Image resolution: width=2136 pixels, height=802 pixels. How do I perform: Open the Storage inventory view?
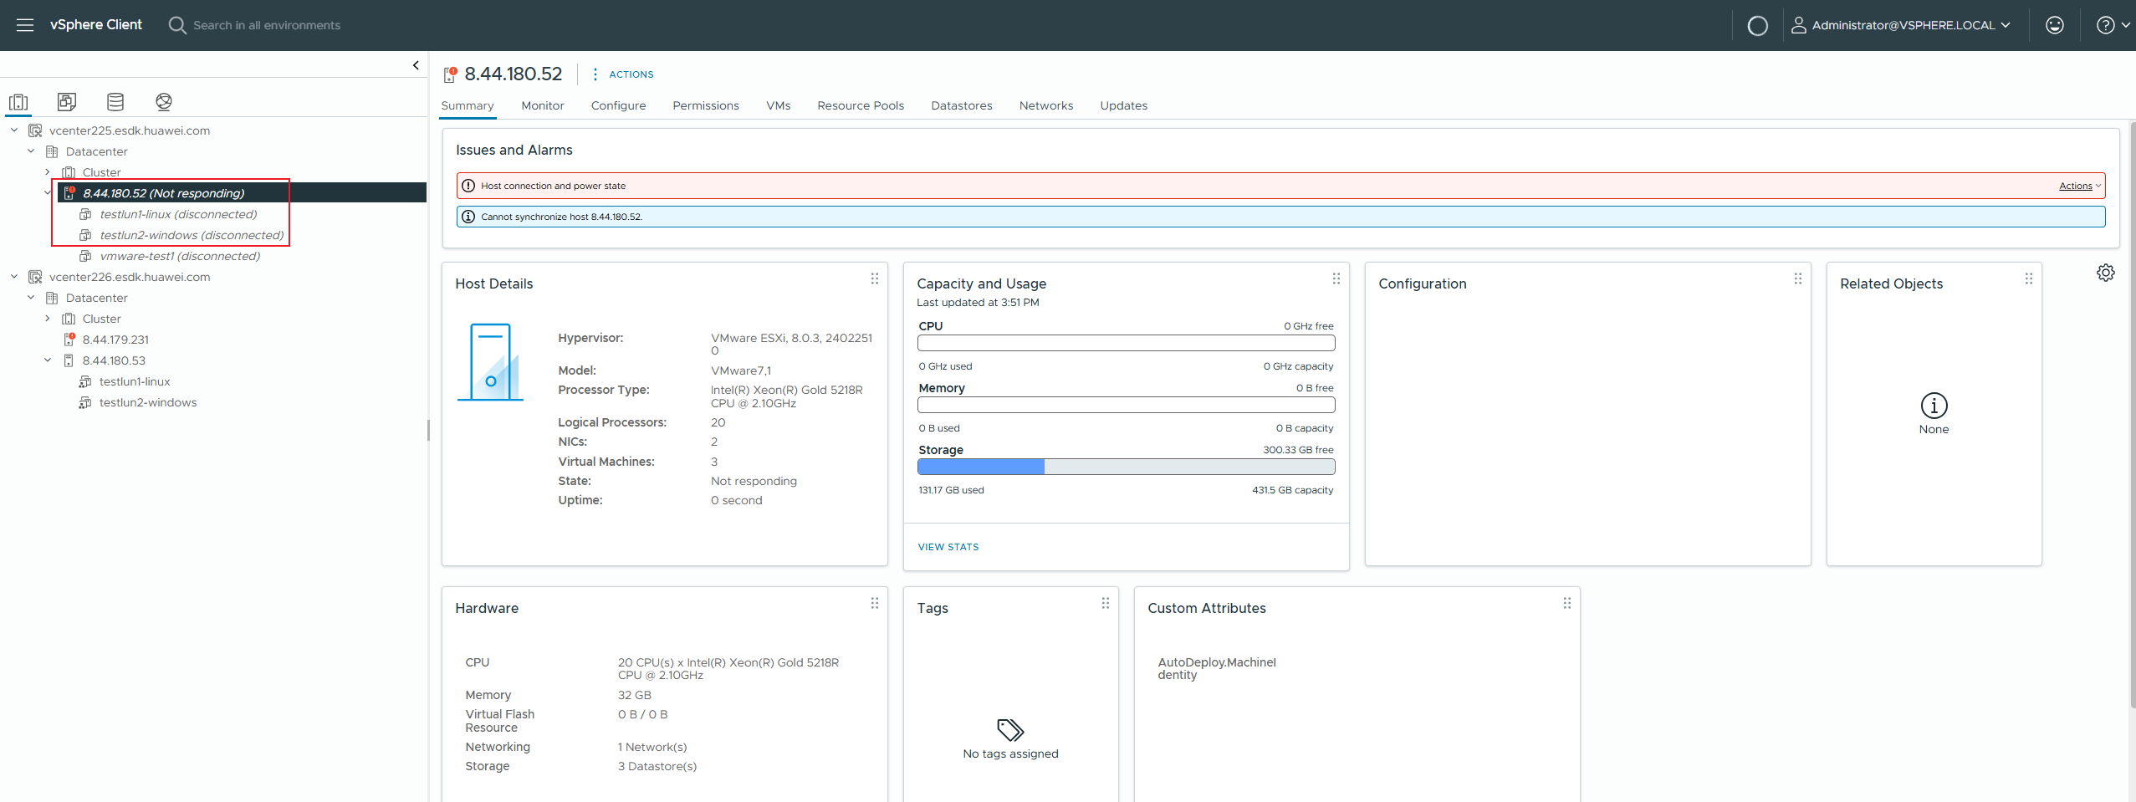(115, 102)
